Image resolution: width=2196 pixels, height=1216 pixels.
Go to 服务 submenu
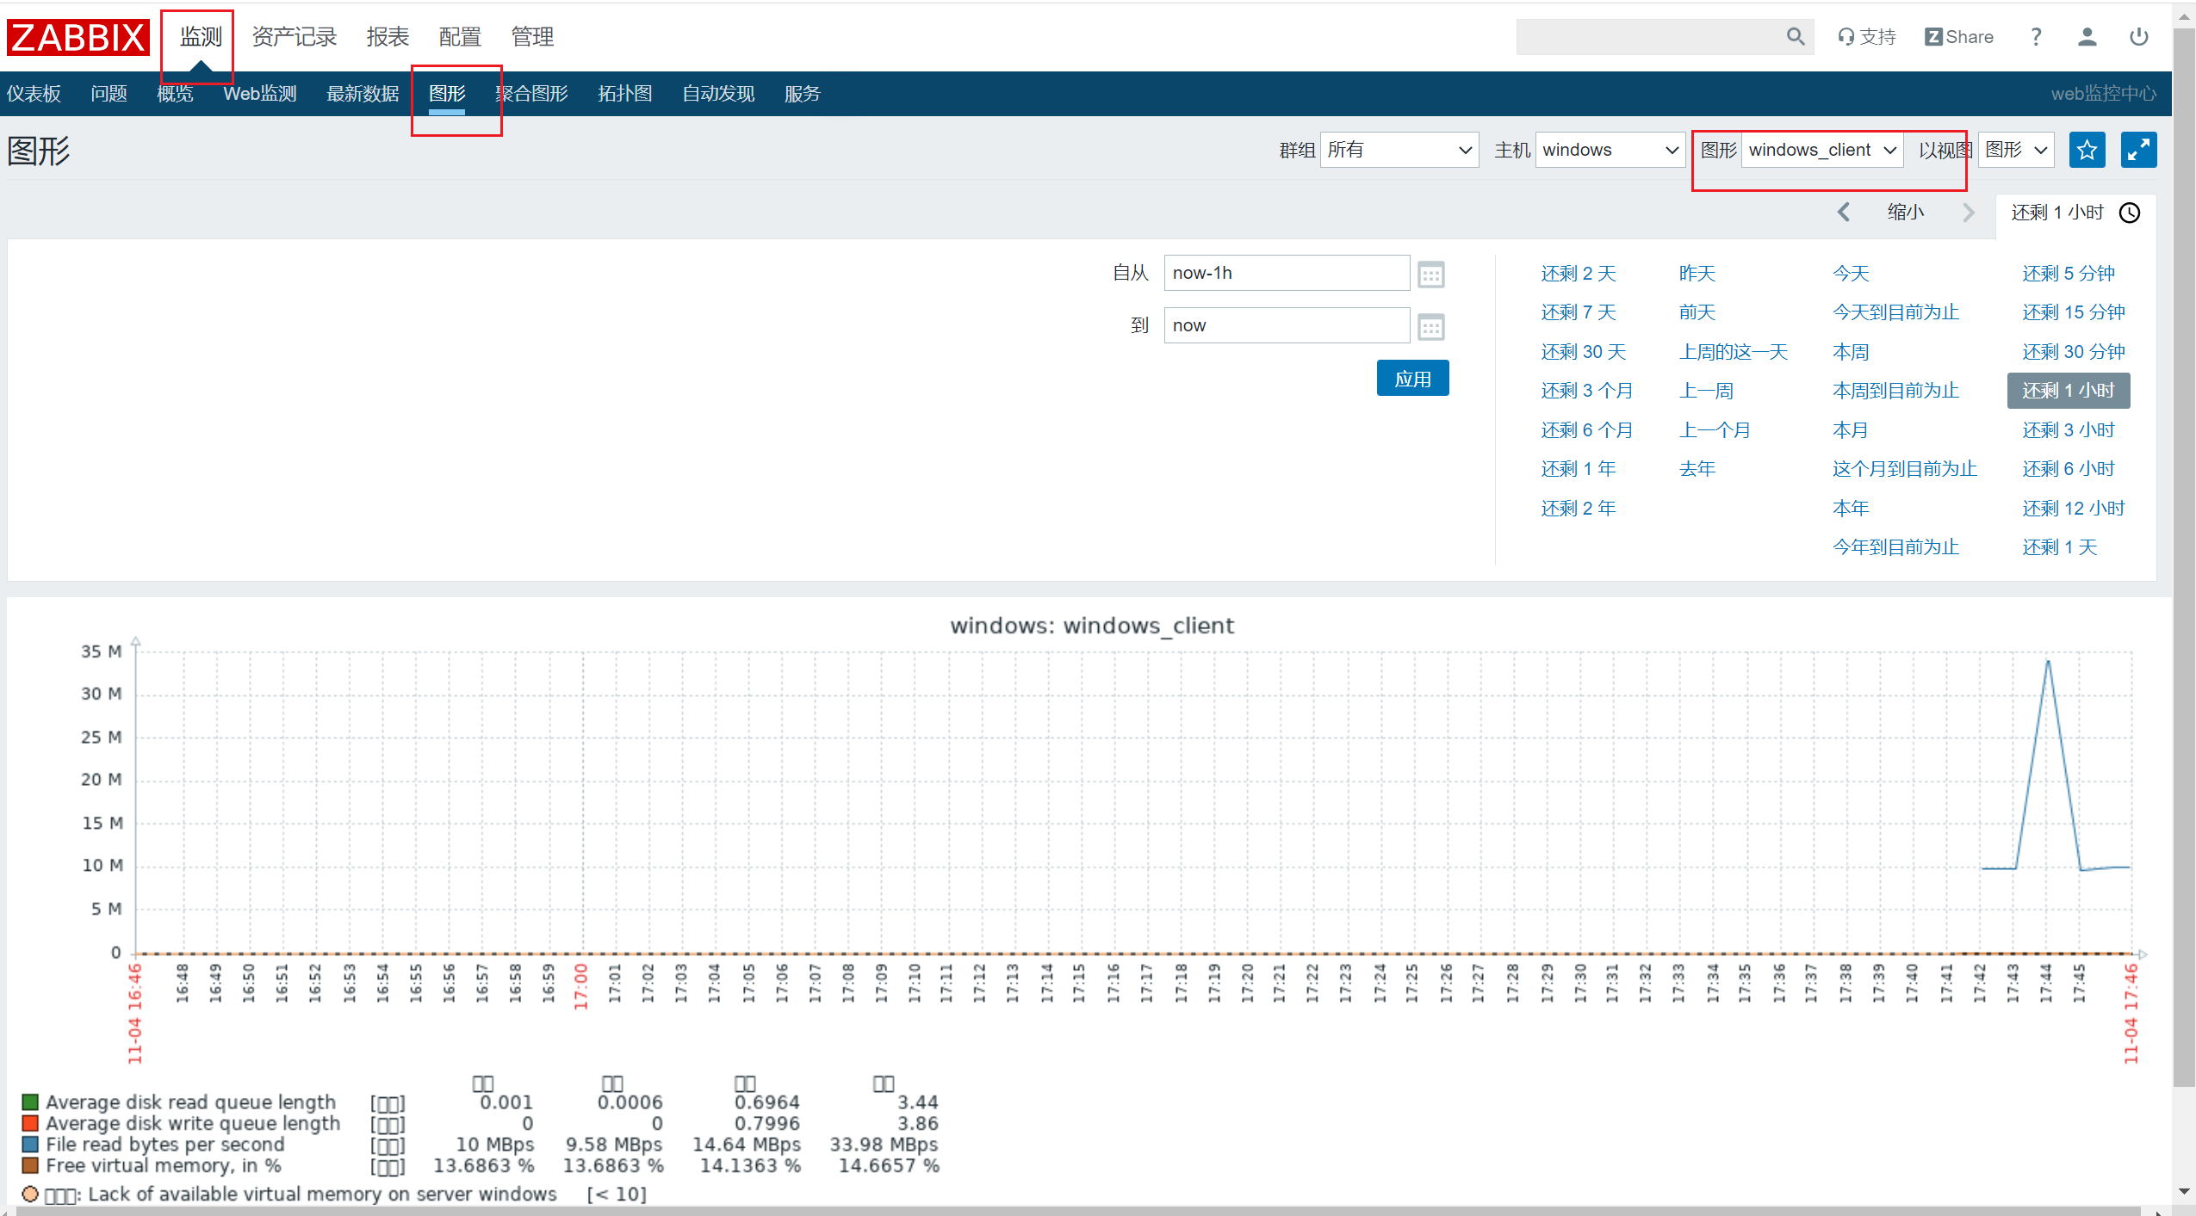(803, 94)
